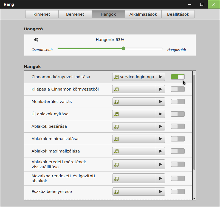The width and height of the screenshot is (220, 207).
Task: Play the Cinnamon környezet indítása sound
Action: (x=160, y=77)
